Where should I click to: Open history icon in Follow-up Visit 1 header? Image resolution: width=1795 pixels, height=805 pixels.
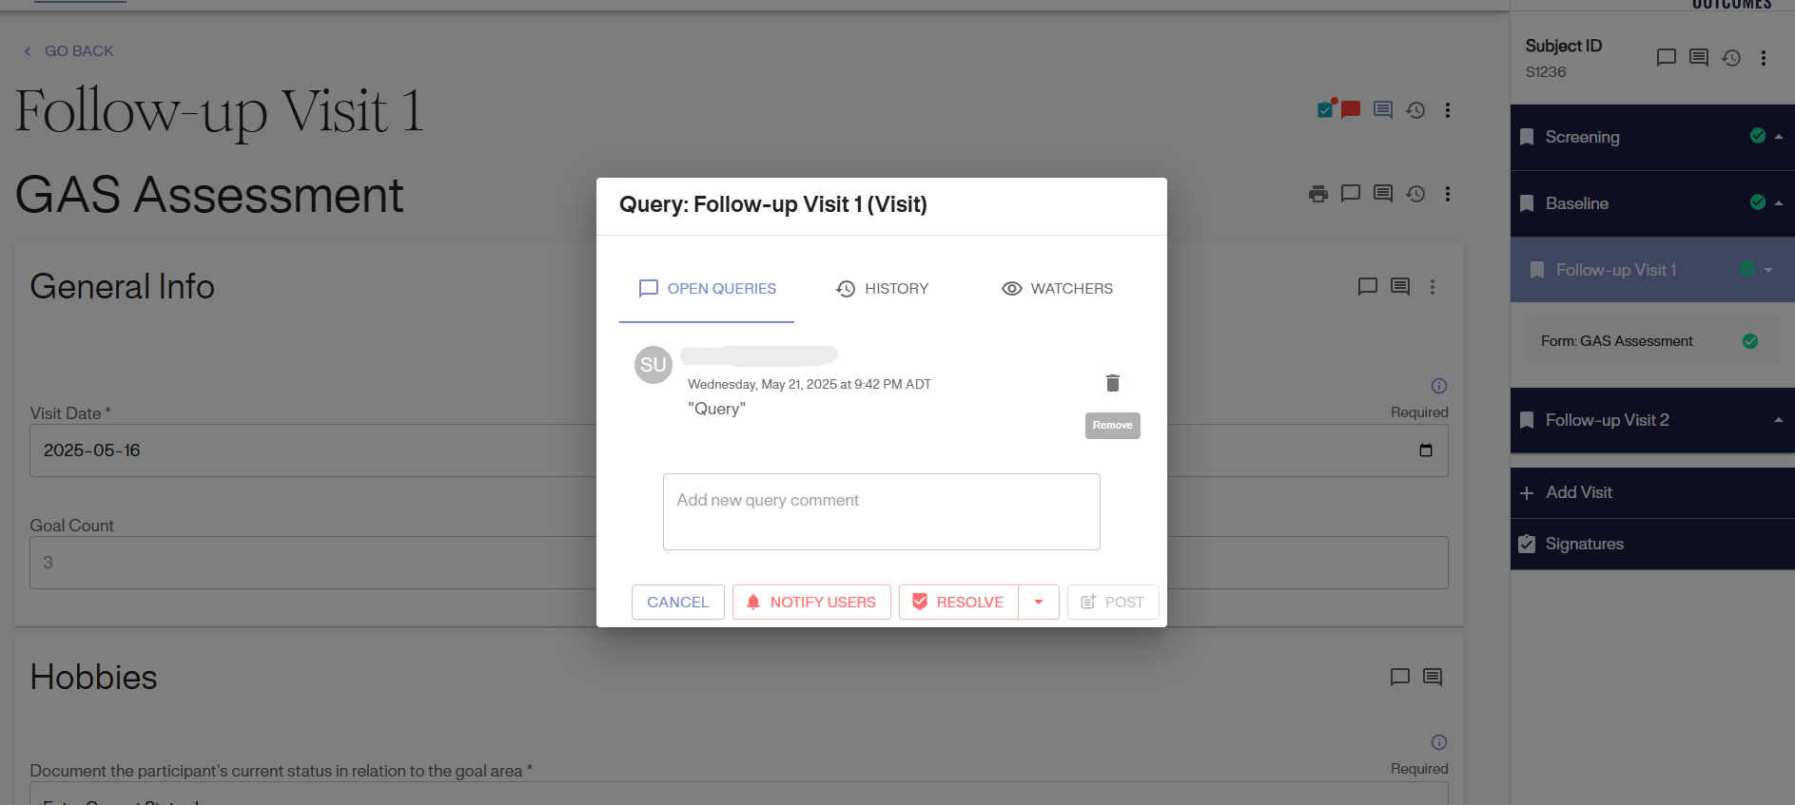pos(1415,110)
